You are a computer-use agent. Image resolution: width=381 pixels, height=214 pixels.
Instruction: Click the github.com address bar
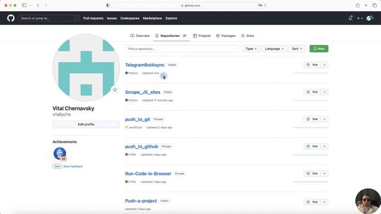(190, 5)
